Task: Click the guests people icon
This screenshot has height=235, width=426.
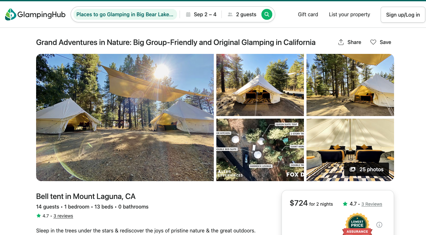Action: 230,14
